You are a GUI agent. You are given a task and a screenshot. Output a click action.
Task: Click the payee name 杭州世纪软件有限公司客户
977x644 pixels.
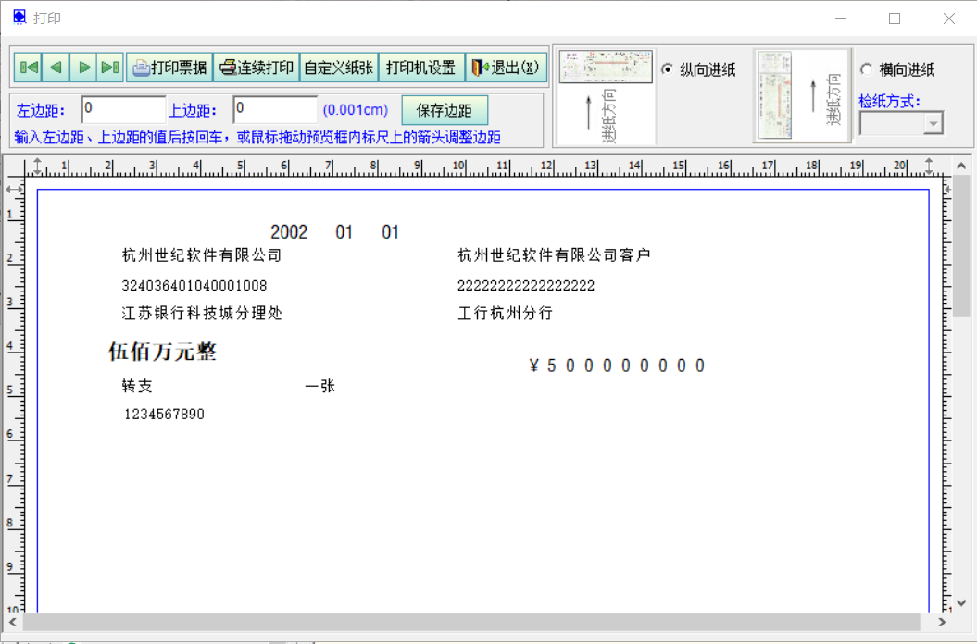pos(553,254)
